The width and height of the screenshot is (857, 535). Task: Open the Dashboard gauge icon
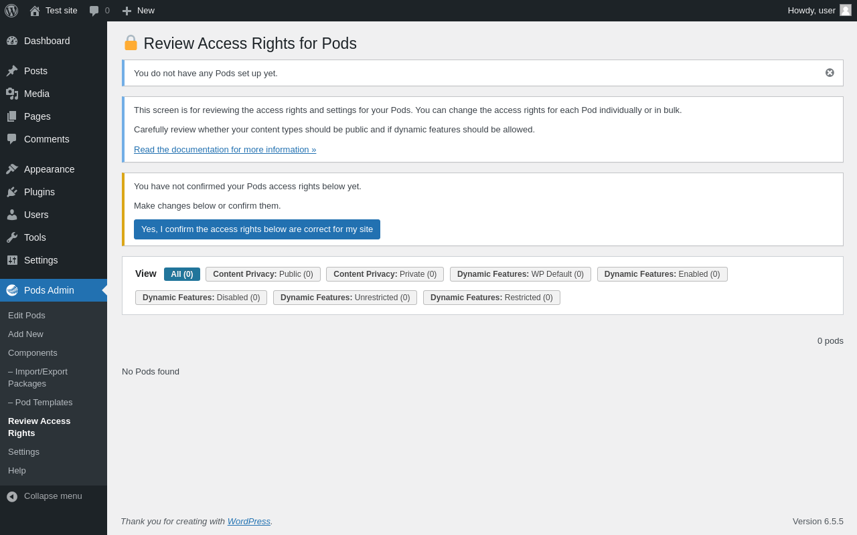pyautogui.click(x=12, y=41)
